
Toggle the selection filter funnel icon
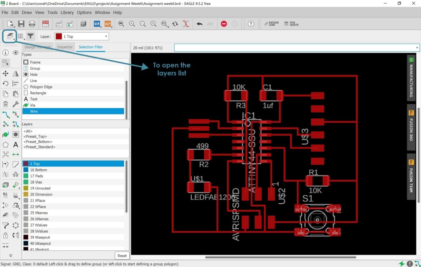click(31, 36)
